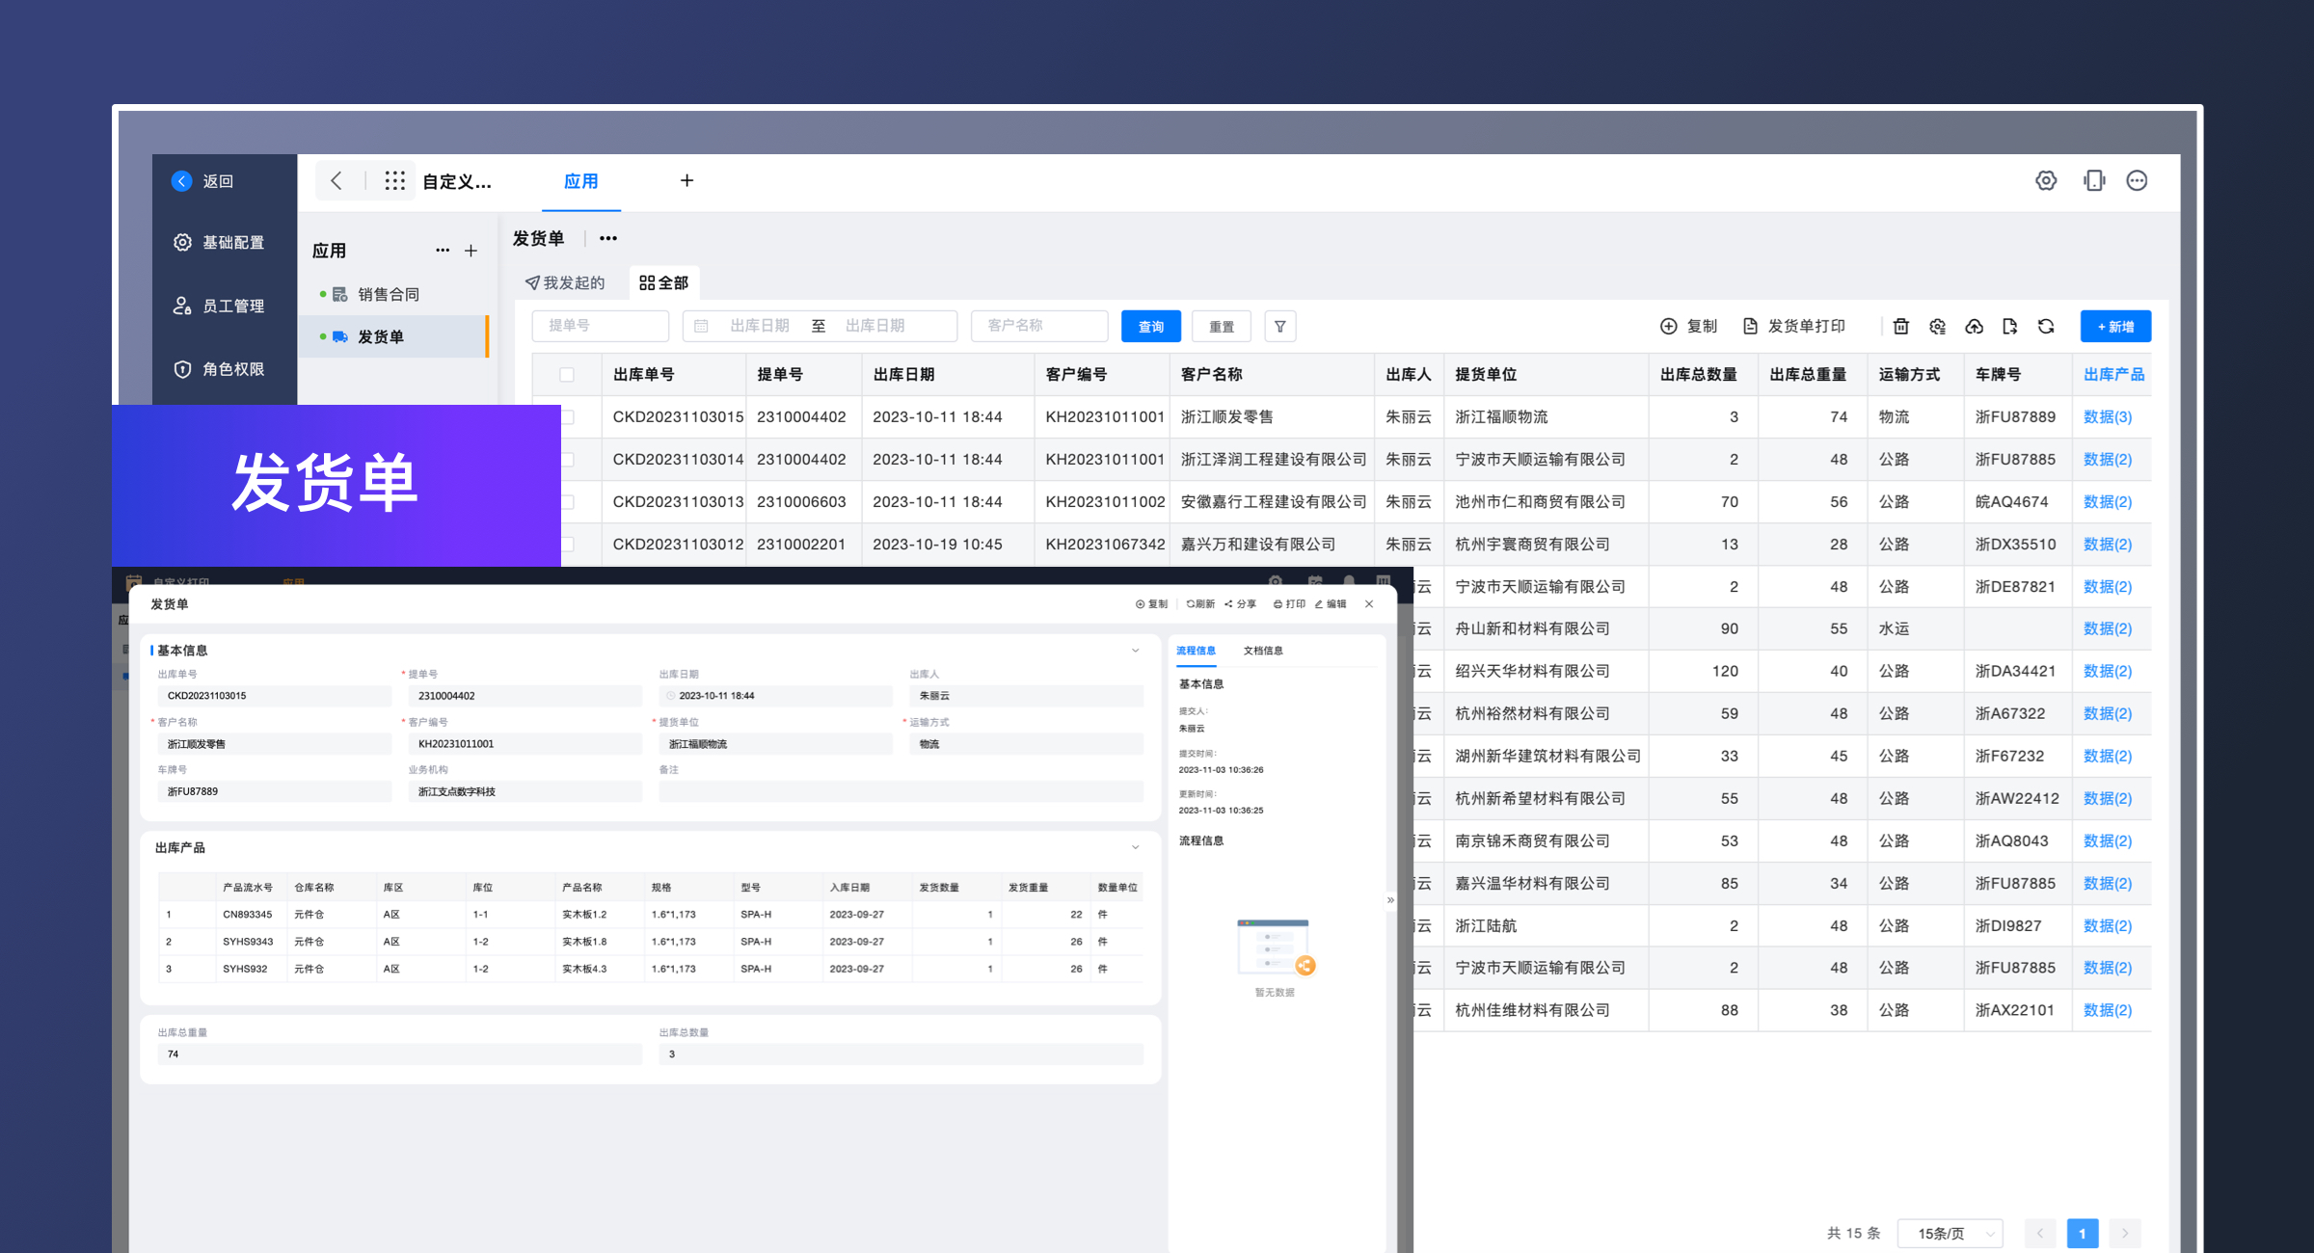Click the export file icon
2314x1253 pixels.
[x=2009, y=327]
